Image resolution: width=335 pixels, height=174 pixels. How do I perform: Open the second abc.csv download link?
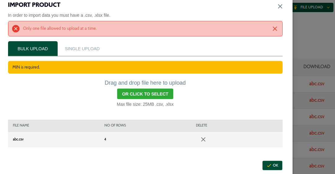coord(317,100)
